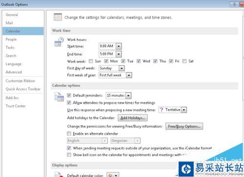The height and width of the screenshot is (177, 244).
Task: Open the English alternate calendar language dropdown
Action: click(104, 141)
